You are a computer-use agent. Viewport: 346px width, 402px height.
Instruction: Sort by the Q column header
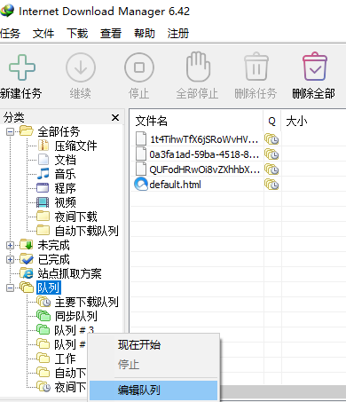tap(271, 122)
